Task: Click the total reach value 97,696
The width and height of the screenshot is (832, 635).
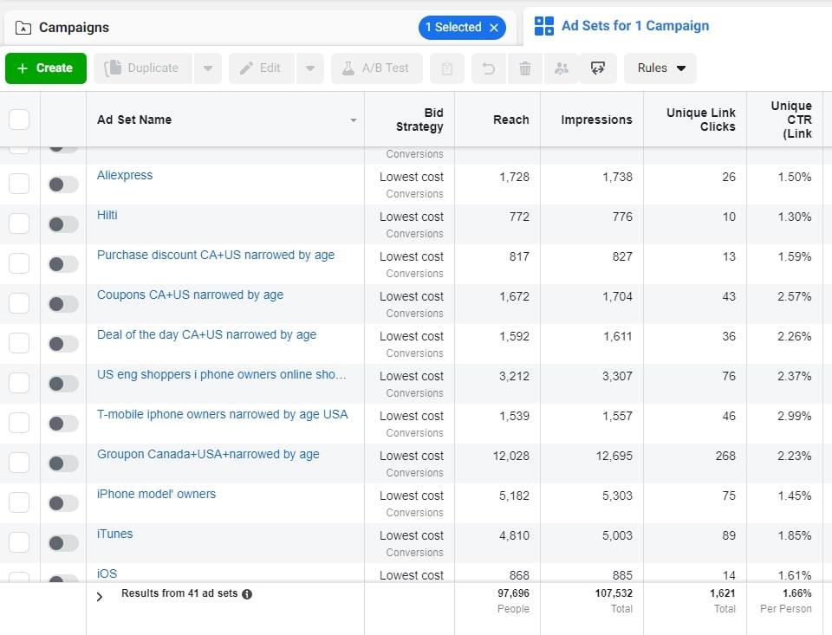Action: point(513,593)
